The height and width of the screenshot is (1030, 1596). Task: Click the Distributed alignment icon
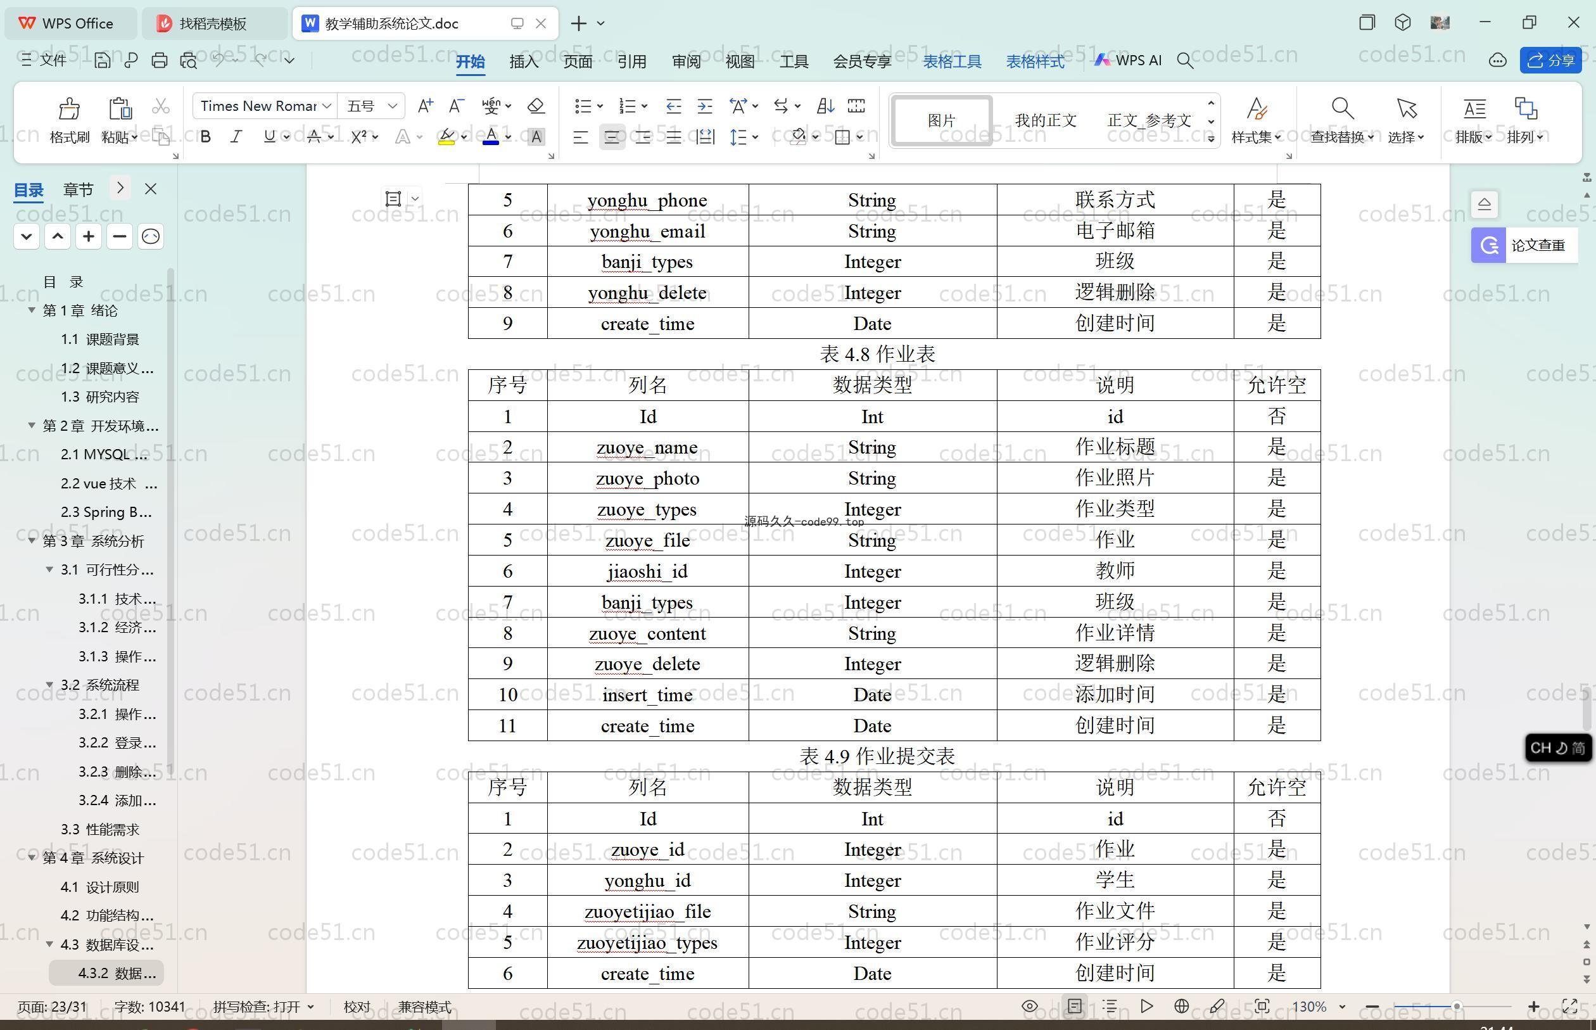click(706, 137)
